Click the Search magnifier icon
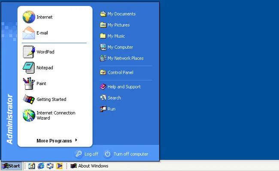 (103, 97)
